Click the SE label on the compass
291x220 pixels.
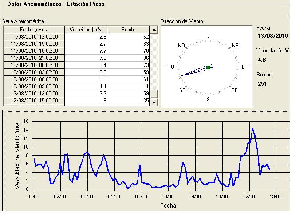pyautogui.click(x=235, y=90)
